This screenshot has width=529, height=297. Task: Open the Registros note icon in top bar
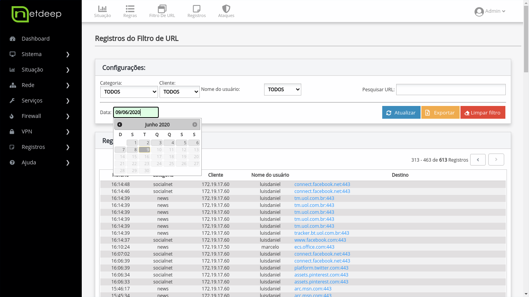point(196,11)
